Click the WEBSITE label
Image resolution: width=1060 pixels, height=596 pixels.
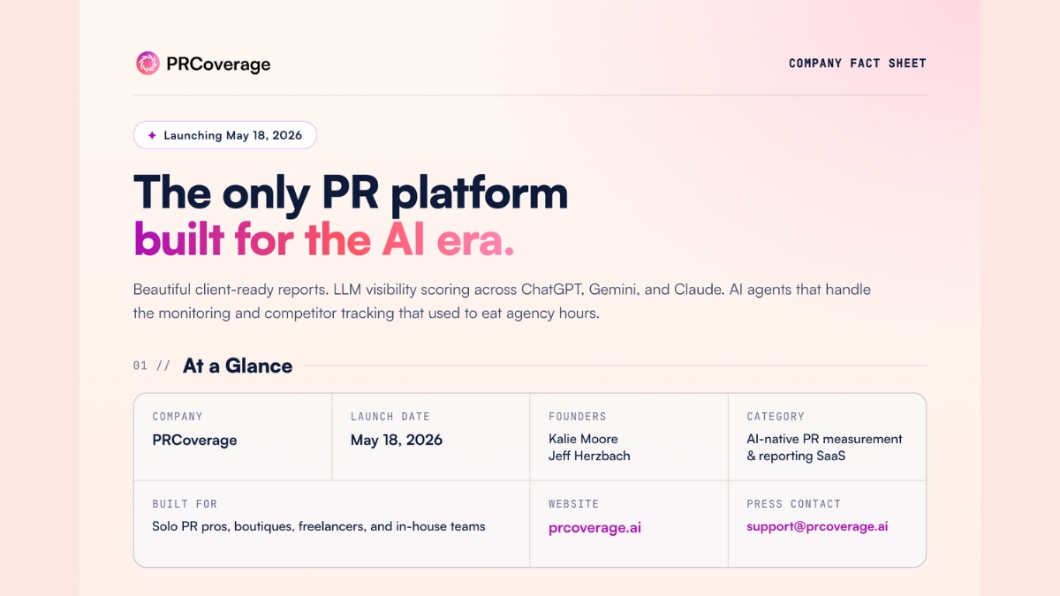coord(574,503)
